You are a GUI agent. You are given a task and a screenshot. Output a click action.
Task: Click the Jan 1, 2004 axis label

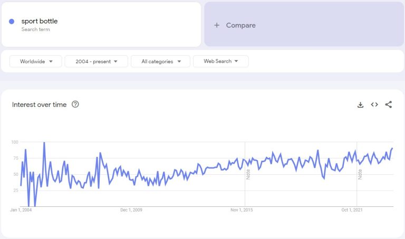21,210
